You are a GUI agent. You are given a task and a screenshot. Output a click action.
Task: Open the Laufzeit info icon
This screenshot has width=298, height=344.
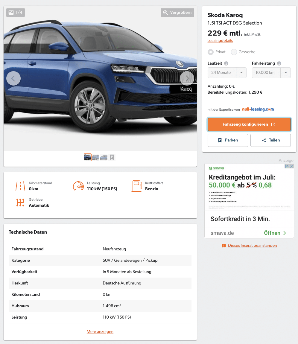coord(226,63)
